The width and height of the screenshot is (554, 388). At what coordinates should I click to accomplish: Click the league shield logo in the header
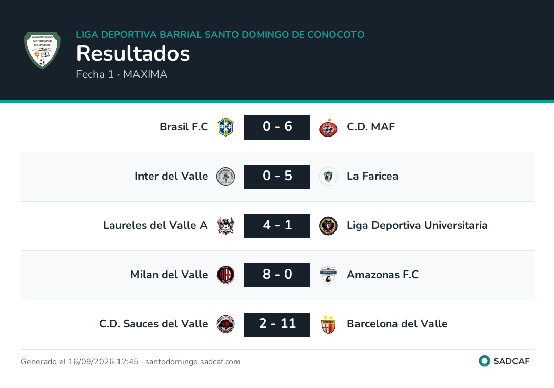coord(42,50)
